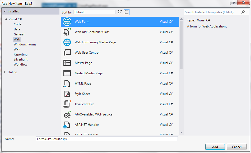Choose the JavaScript File template
Image resolution: width=251 pixels, height=153 pixels.
(x=120, y=104)
